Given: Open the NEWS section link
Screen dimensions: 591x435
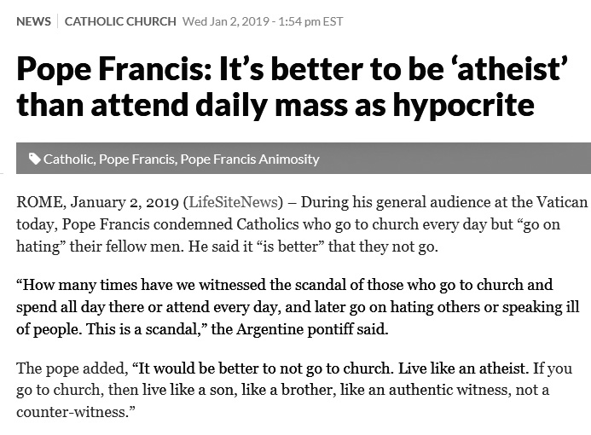Looking at the screenshot, I should coord(33,21).
